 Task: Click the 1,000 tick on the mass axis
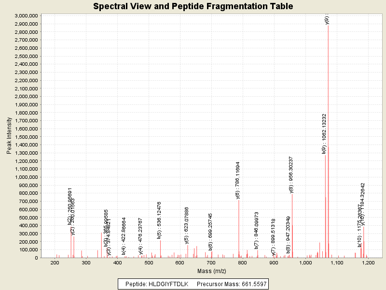point(305,262)
